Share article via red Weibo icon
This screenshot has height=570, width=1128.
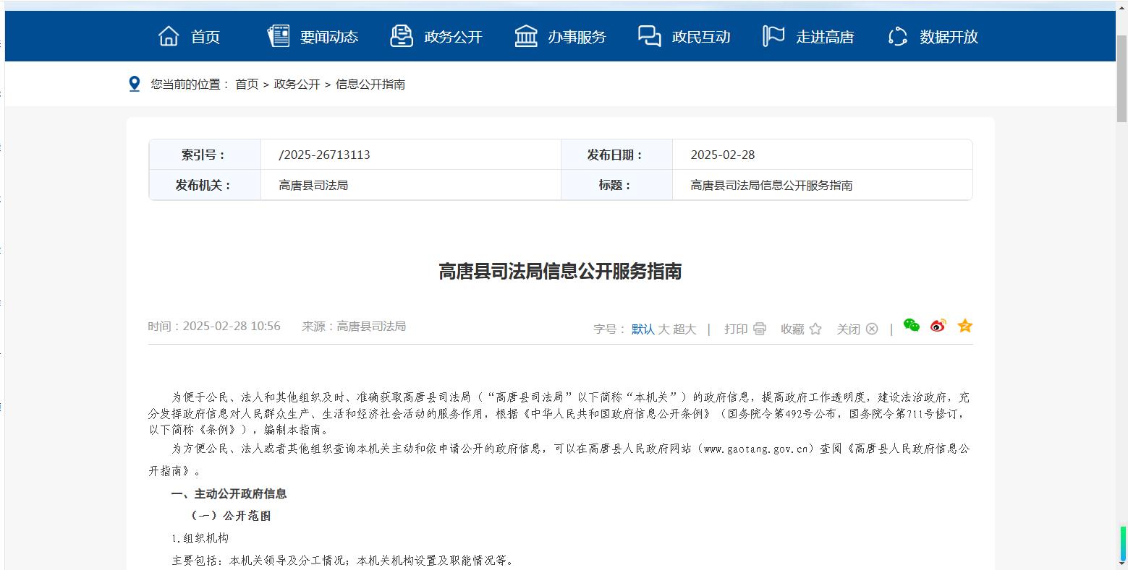(938, 326)
